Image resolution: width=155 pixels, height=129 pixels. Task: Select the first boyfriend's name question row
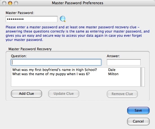[x=76, y=70]
